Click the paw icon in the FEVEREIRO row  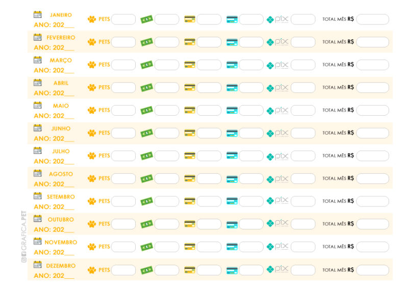[x=92, y=42]
